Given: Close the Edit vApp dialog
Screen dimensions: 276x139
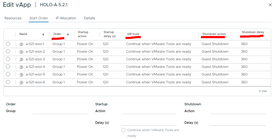Looking at the screenshot, I should [x=270, y=5].
